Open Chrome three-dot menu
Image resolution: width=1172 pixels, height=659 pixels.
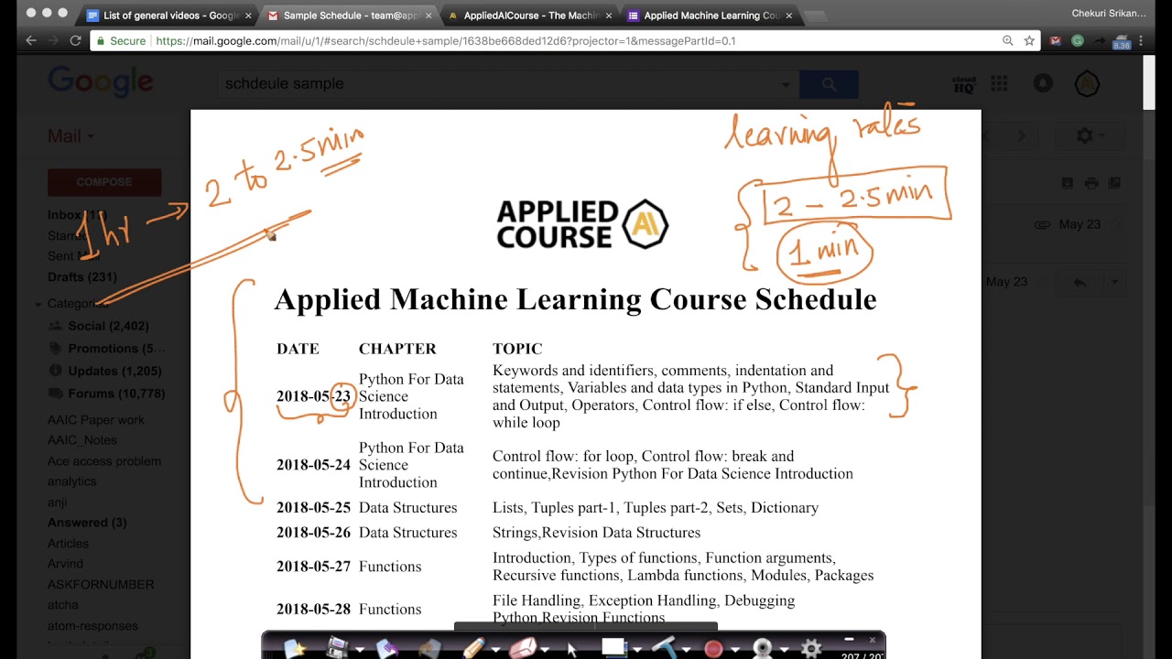click(1141, 40)
